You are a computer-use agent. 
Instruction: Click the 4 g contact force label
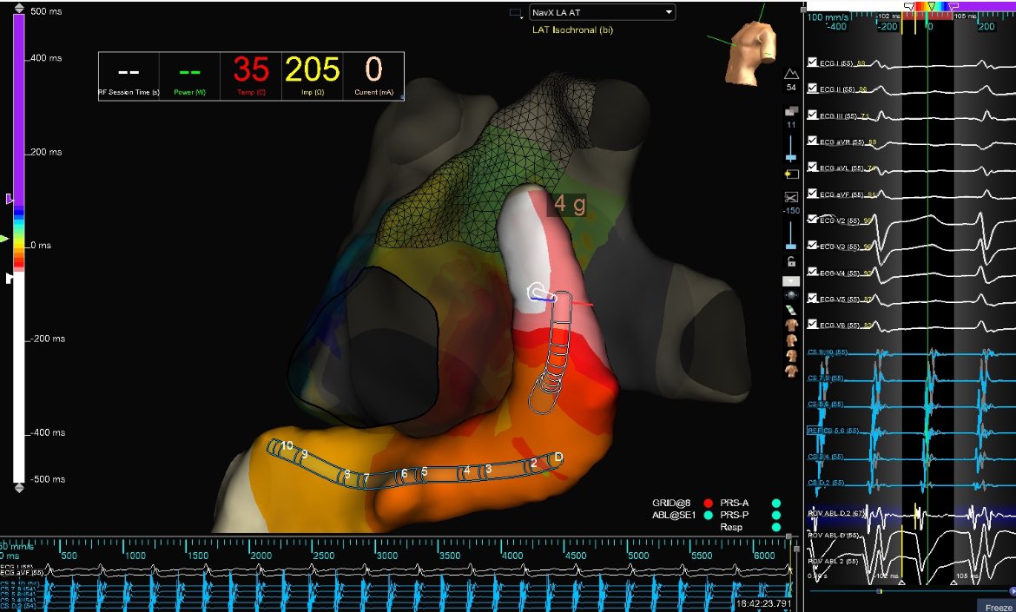[x=570, y=205]
